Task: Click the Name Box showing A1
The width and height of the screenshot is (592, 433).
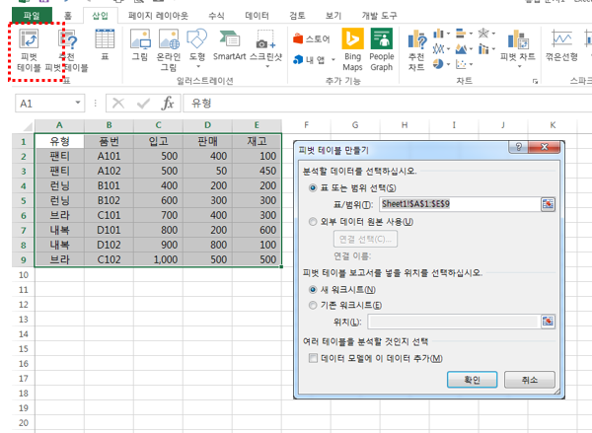Action: (43, 103)
